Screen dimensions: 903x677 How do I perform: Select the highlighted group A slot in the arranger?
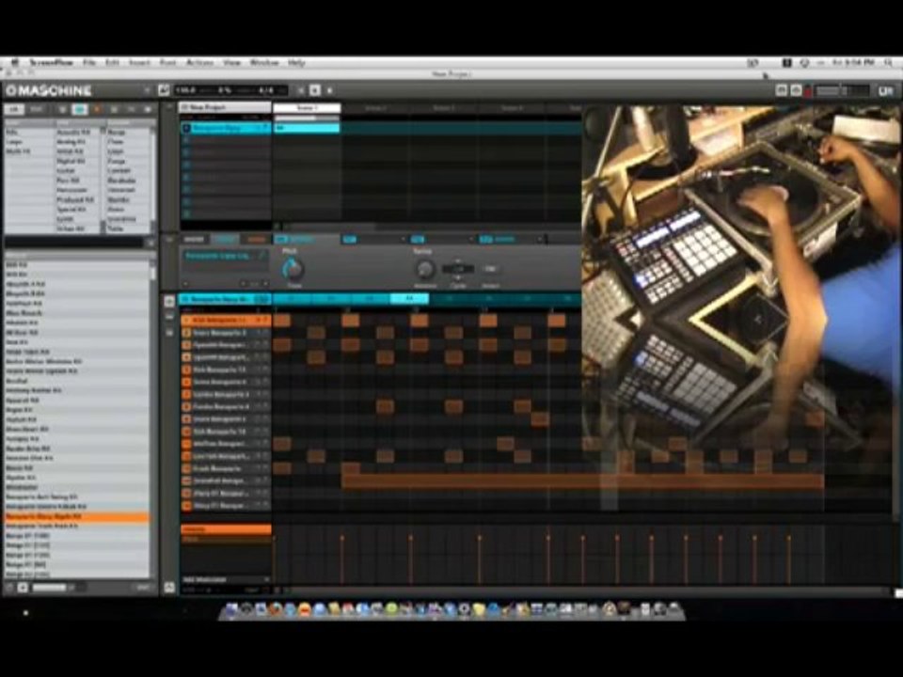[x=225, y=128]
